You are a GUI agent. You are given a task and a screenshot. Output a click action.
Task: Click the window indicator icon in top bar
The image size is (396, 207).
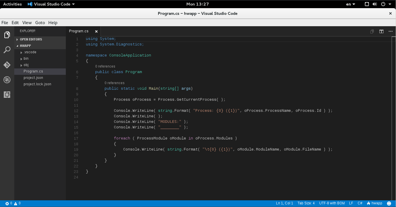[367, 4]
